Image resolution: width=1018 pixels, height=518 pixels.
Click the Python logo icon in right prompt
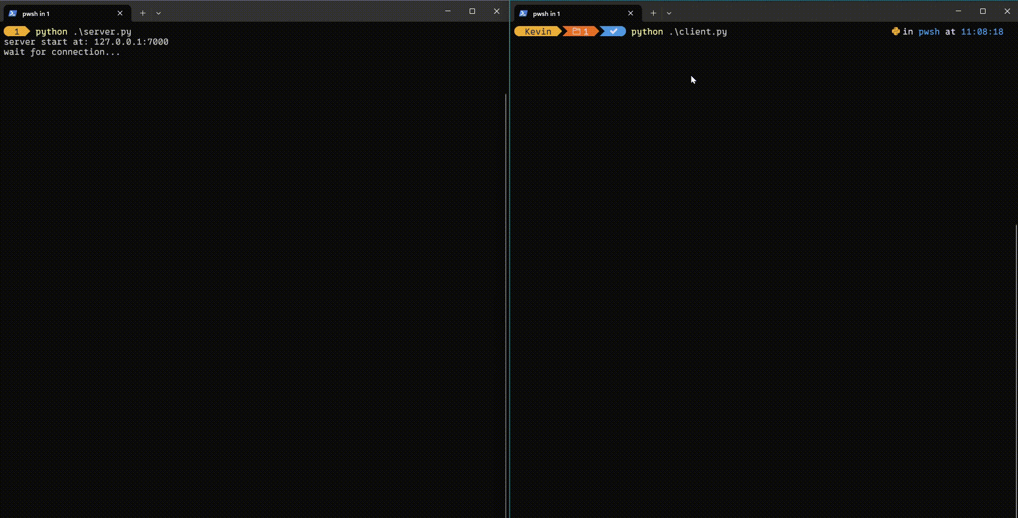[x=896, y=31]
